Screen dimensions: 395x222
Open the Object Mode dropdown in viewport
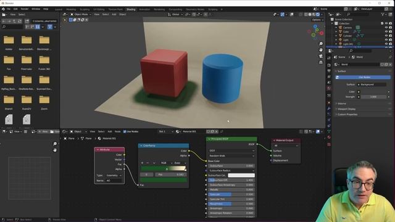(81, 14)
